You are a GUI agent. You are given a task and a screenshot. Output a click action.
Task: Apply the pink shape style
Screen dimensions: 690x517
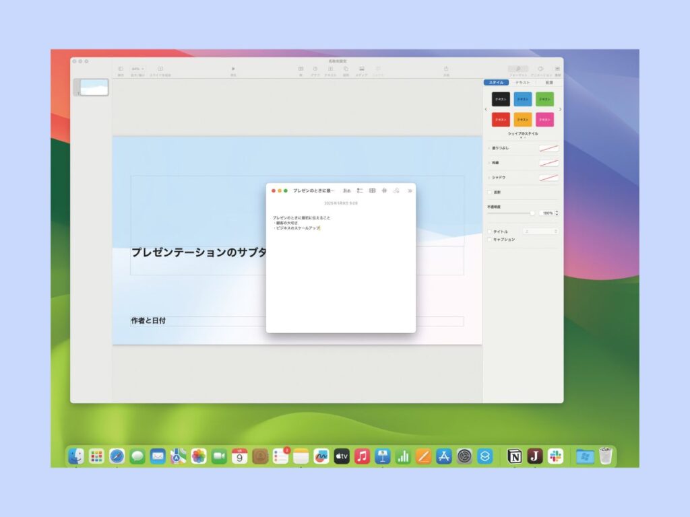[544, 120]
